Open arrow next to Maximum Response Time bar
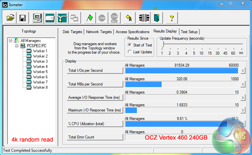The image size is (252, 155). [x=243, y=110]
